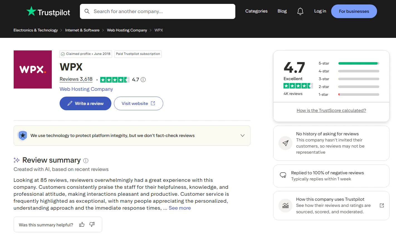Go to Web Hosting Company breadcrumb
The height and width of the screenshot is (240, 396).
[127, 30]
